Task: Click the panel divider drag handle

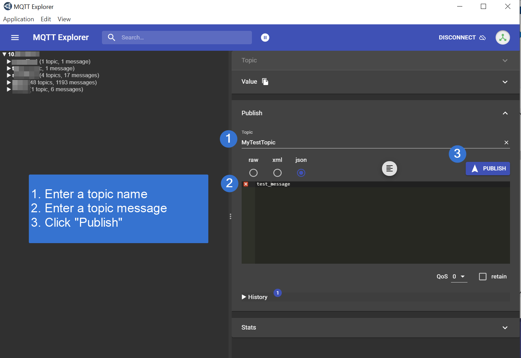Action: (230, 216)
